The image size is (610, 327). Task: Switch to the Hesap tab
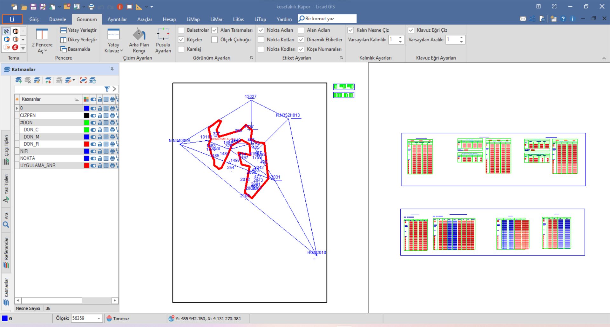pos(169,19)
